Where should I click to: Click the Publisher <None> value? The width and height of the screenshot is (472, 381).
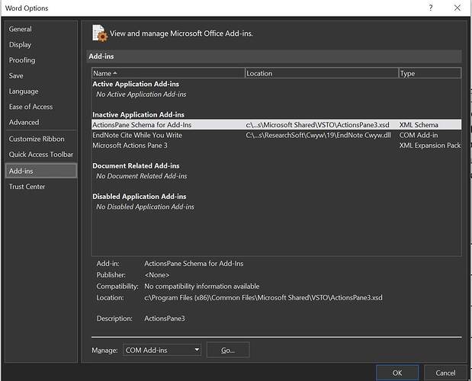coord(157,275)
